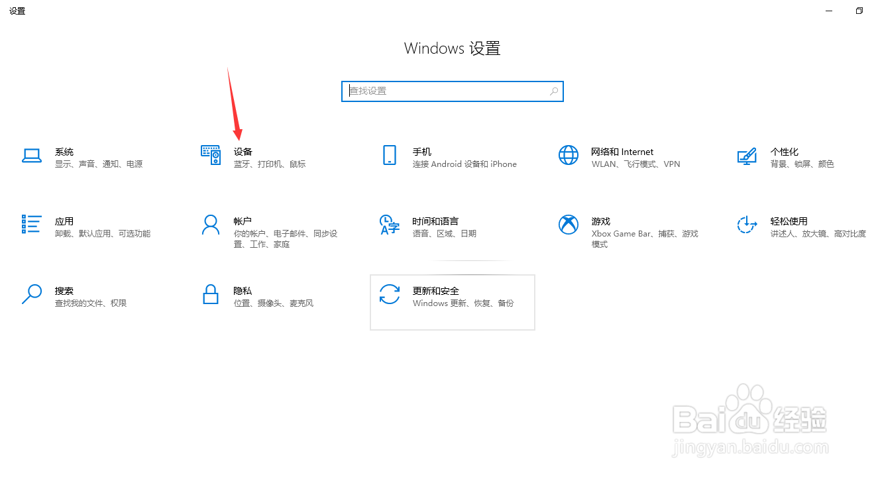The image size is (876, 477).
Task: Click the text 显示、声音、通知、电源
Action: tap(99, 164)
